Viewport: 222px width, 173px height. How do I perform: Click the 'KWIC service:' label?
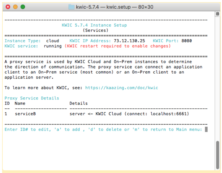(21, 46)
